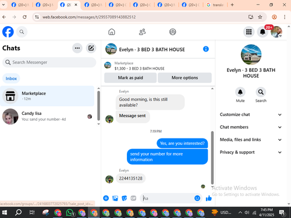Bookmark this page with star icon
The height and width of the screenshot is (218, 291).
260,17
